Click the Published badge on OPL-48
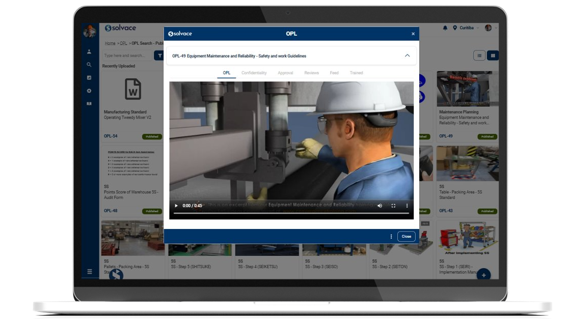Image resolution: width=568 pixels, height=319 pixels. pyautogui.click(x=152, y=211)
